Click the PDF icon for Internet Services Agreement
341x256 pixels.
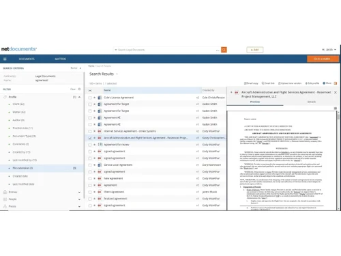coord(100,131)
